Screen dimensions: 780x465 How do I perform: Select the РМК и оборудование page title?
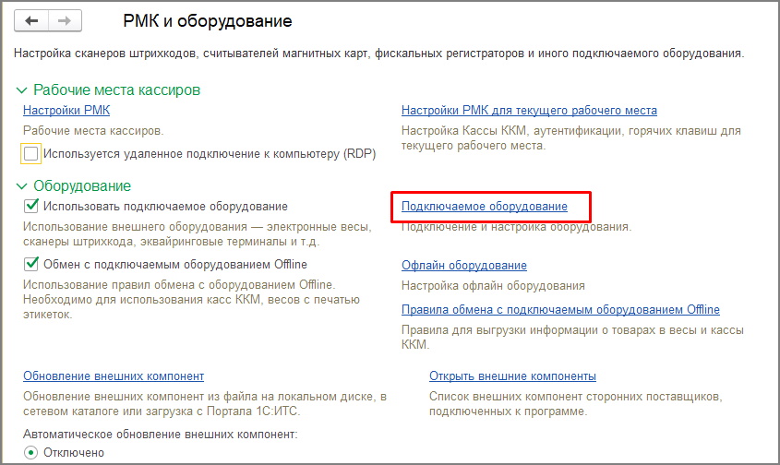click(208, 21)
